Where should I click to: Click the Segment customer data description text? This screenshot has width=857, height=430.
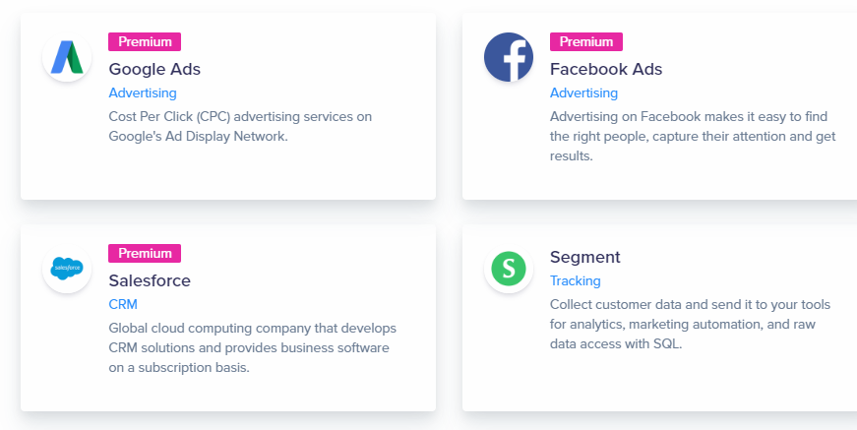click(x=689, y=325)
